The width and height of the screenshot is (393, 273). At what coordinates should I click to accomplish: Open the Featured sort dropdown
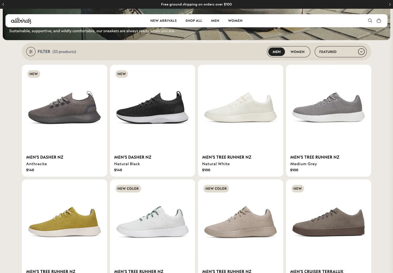click(x=341, y=52)
